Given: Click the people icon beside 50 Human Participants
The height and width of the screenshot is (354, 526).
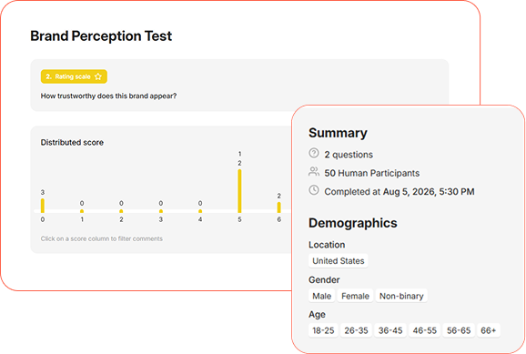Looking at the screenshot, I should point(314,172).
